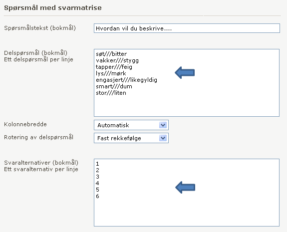Click the blue arrow in Delspørsmål box
The image size is (287, 232).
coord(185,73)
